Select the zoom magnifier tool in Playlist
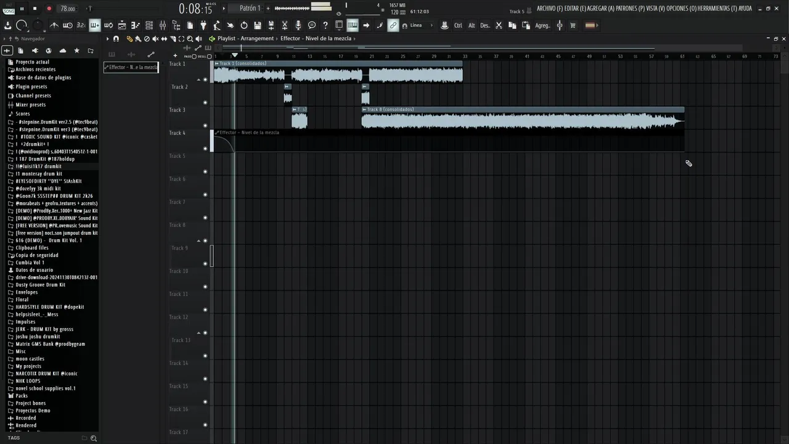Viewport: 789px width, 444px height. [x=190, y=39]
